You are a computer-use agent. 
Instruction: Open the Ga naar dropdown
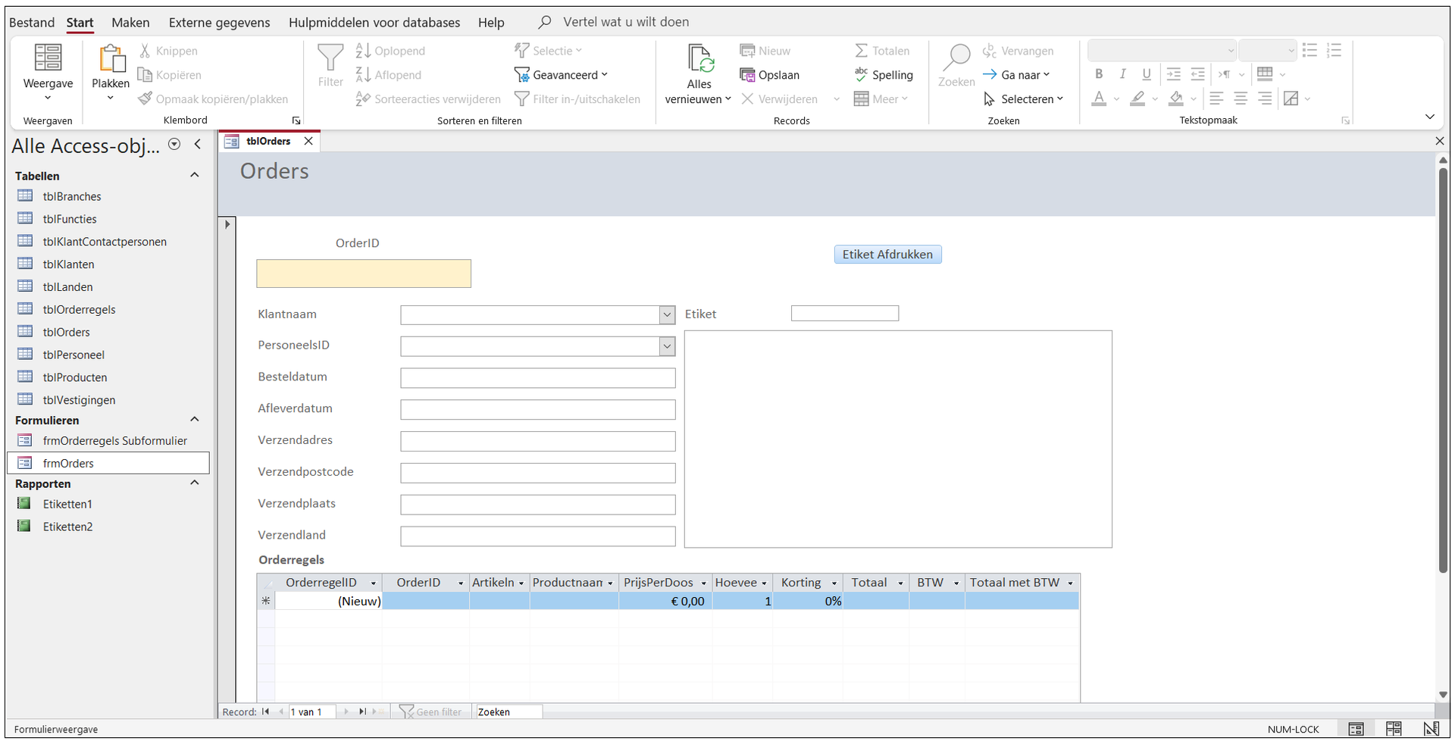point(1016,75)
